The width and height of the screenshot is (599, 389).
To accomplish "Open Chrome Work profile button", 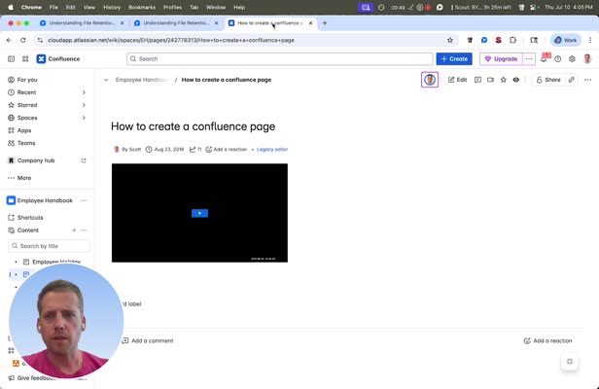I will click(x=565, y=40).
